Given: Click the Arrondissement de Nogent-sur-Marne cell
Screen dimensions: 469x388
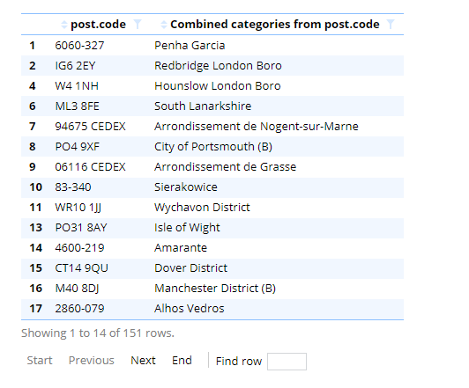Looking at the screenshot, I should [x=256, y=127].
